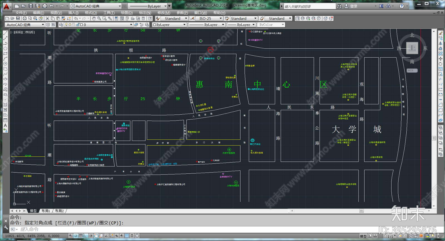The height and width of the screenshot is (241, 445).
Task: Open the layer 0 dropdown list
Action: pyautogui.click(x=99, y=25)
